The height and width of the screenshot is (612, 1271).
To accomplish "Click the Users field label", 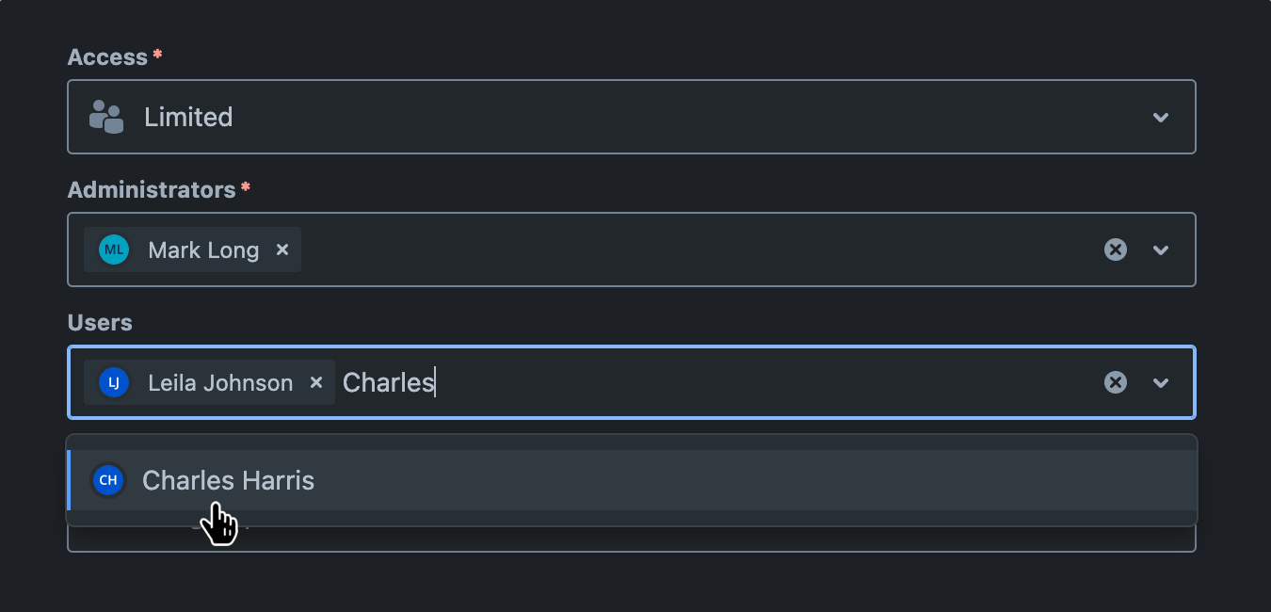I will tap(98, 322).
